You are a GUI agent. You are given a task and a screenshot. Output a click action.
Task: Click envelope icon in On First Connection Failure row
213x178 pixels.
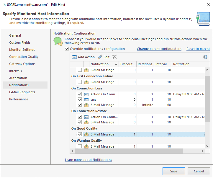click(x=86, y=82)
